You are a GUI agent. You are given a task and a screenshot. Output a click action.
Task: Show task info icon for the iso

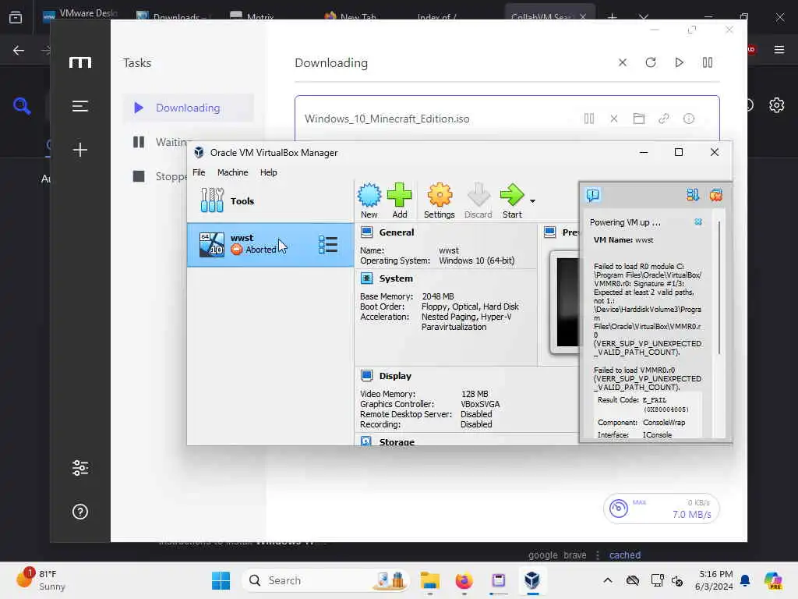(x=689, y=119)
